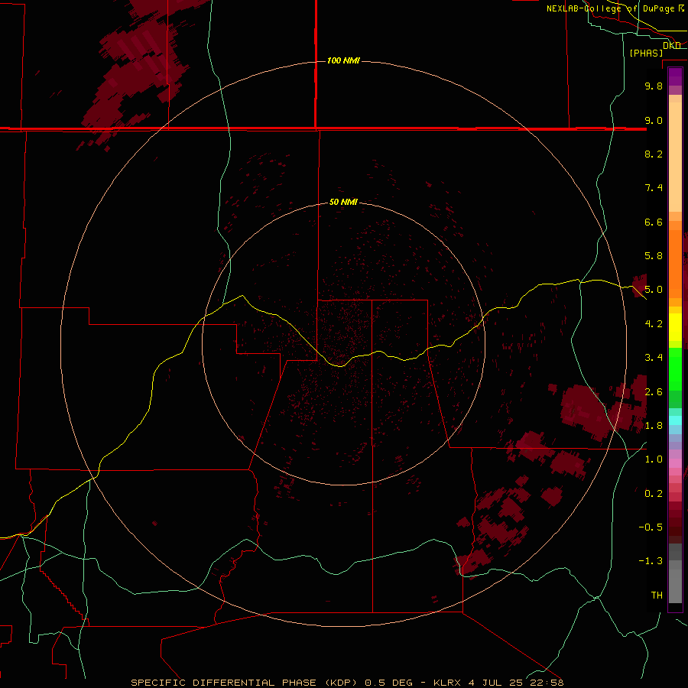Click the 0.2 scale value
This screenshot has height=688, width=688.
[654, 494]
